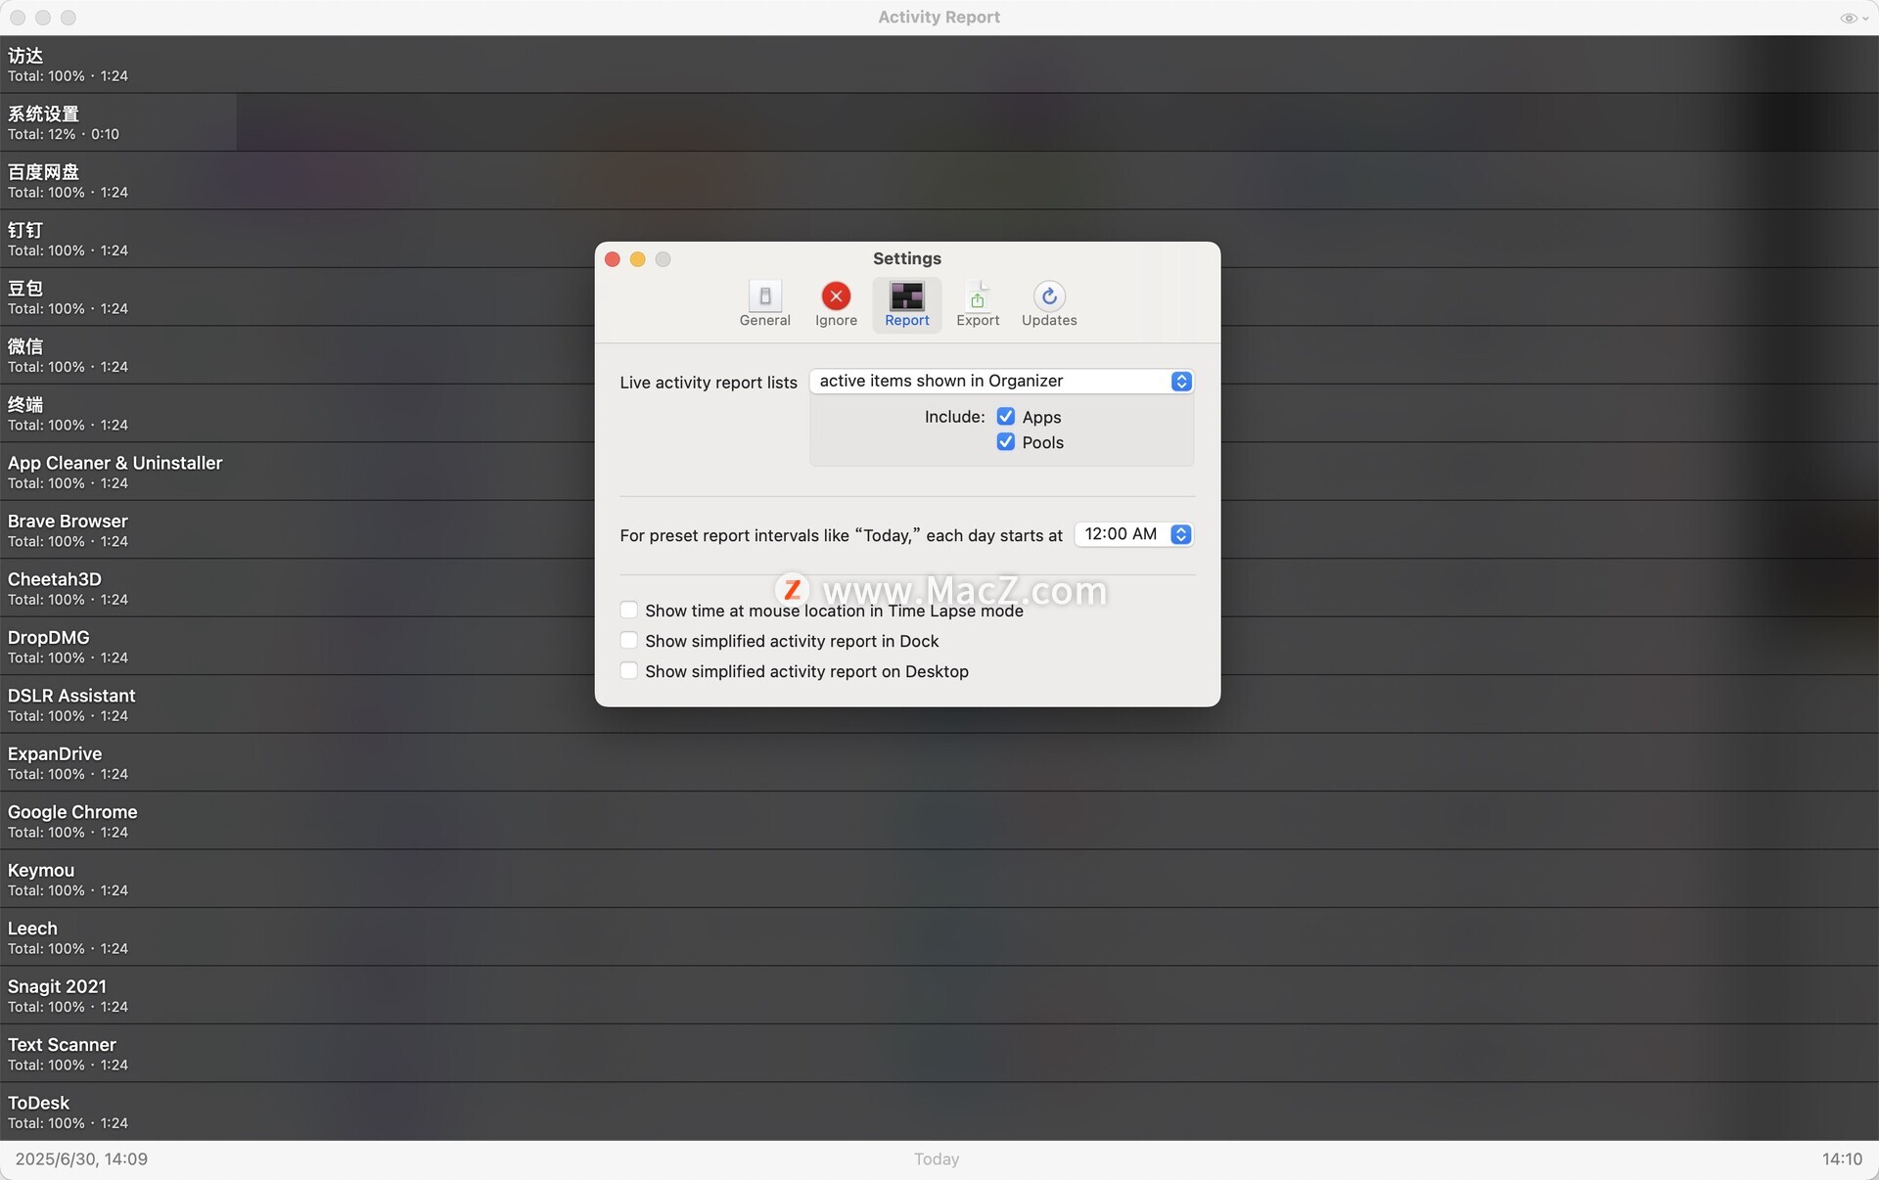Enable show time at mouse location

coord(628,611)
